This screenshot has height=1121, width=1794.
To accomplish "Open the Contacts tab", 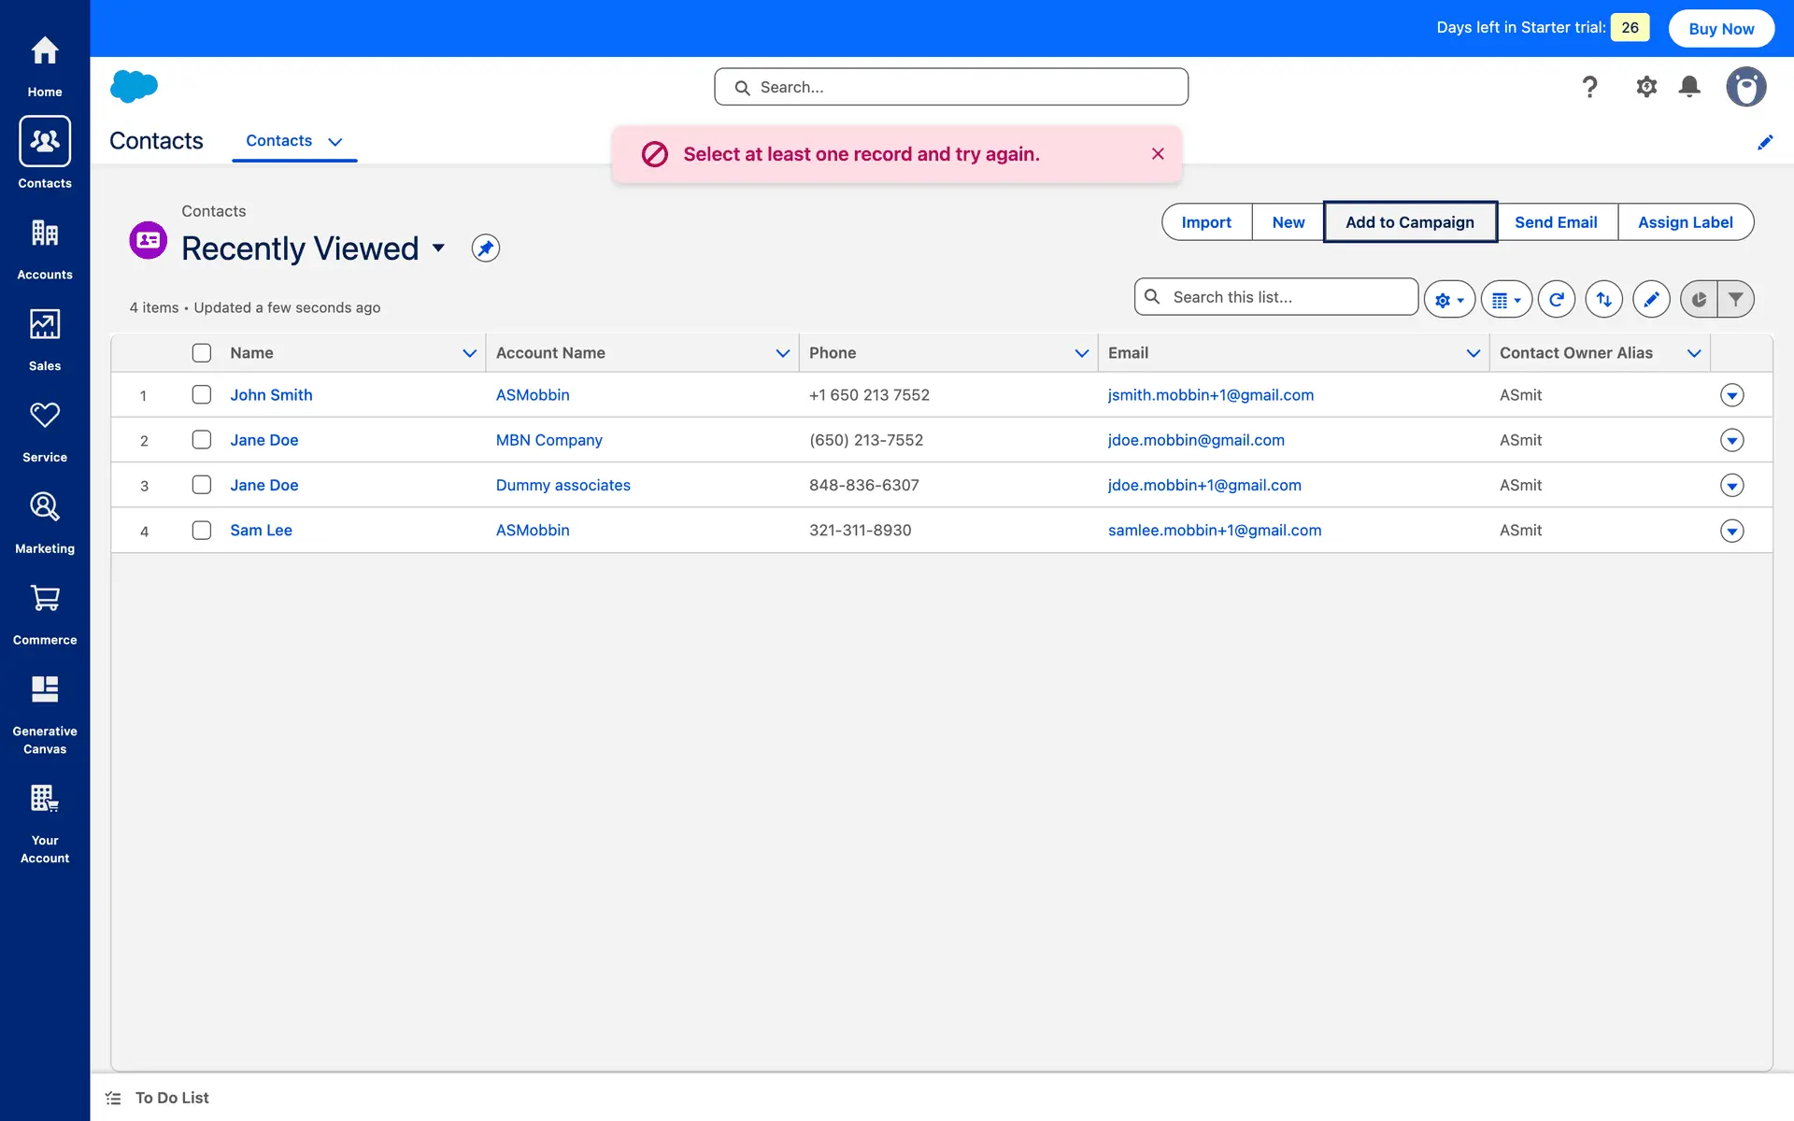I will [278, 141].
